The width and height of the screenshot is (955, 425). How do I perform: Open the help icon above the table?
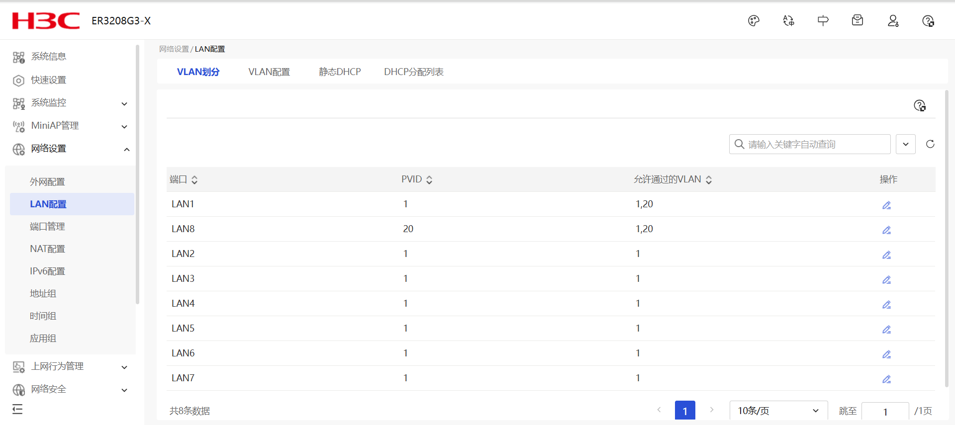click(x=919, y=105)
